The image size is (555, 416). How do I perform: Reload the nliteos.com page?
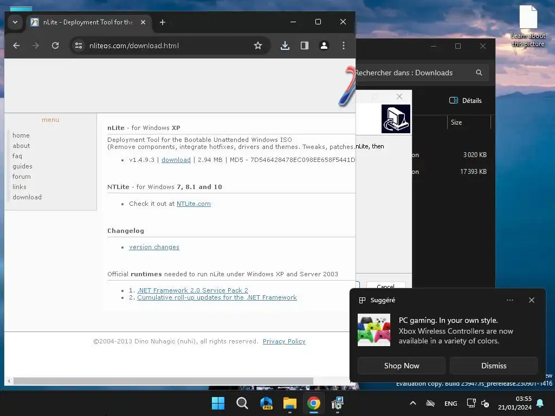click(x=55, y=45)
